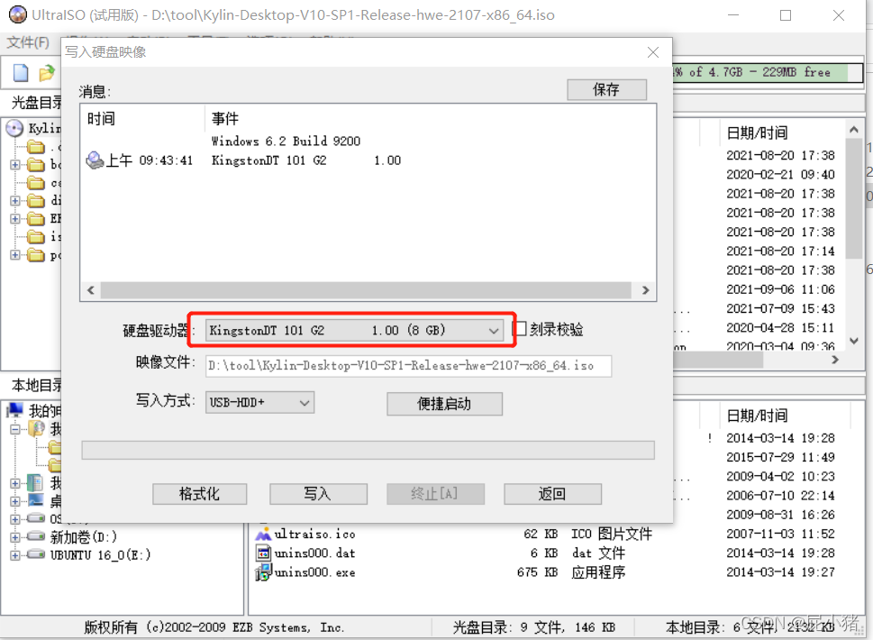873x640 pixels.
Task: Click the My Computer icon in local tree
Action: [x=15, y=410]
